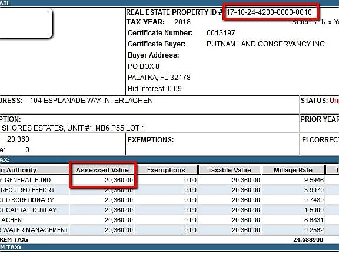Select property ID 17-10-24-4200-0000-0010
Image resolution: width=339 pixels, height=254 pixels.
tap(269, 12)
